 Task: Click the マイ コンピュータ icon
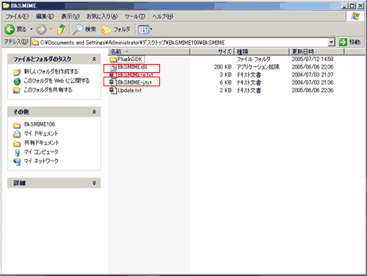(17, 153)
